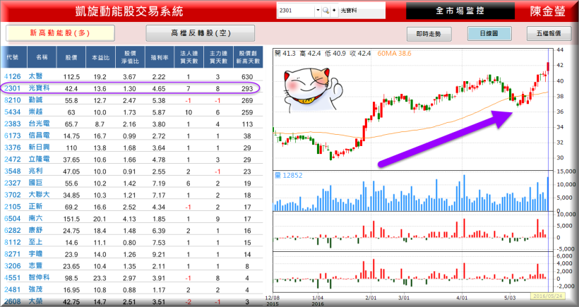The image size is (579, 307).
Task: Select the 日線圖 chart view
Action: point(489,33)
